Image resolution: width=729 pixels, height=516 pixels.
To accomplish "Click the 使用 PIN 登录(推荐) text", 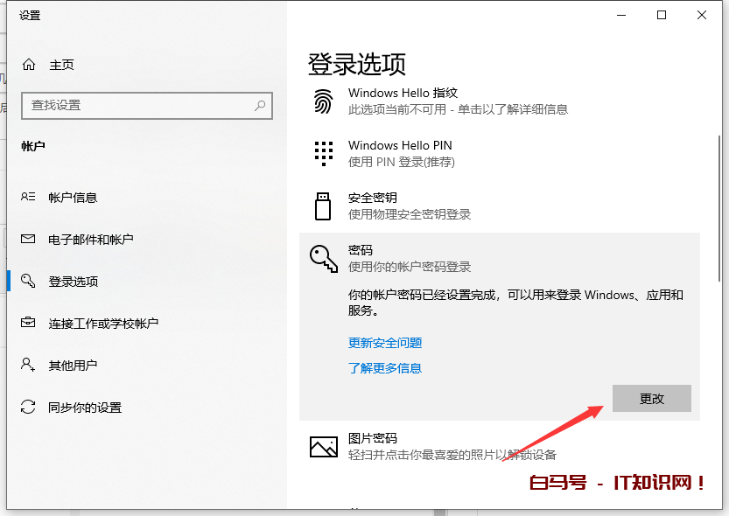I will [x=402, y=162].
